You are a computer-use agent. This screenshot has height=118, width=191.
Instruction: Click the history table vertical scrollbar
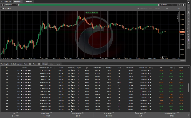point(189,88)
